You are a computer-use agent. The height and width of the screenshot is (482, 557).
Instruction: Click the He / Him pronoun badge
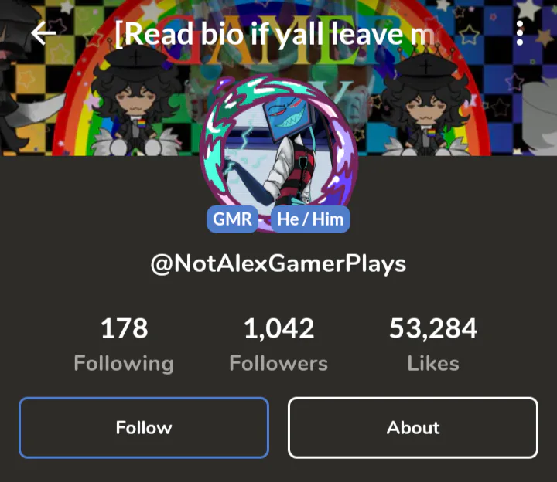tap(310, 219)
